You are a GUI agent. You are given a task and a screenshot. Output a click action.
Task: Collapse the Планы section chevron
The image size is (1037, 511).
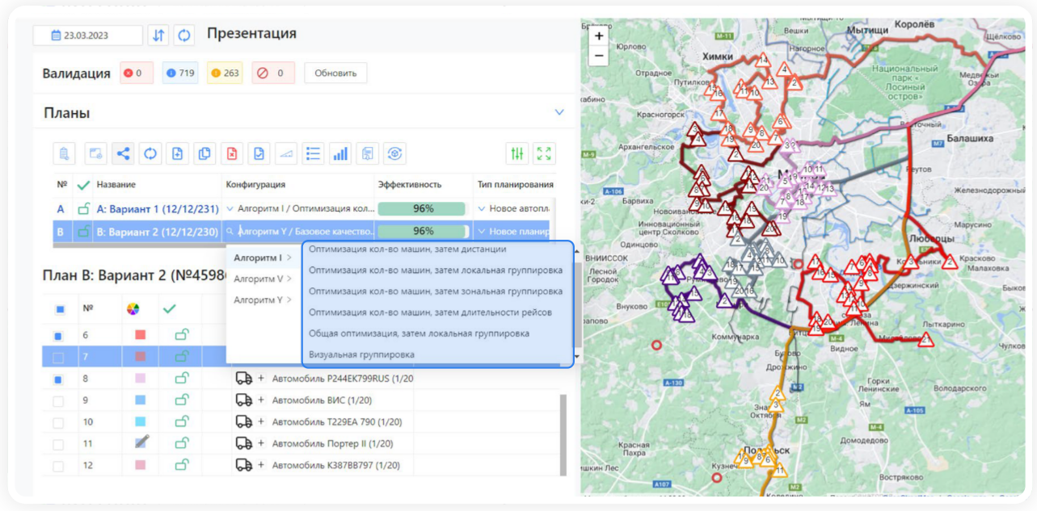[x=559, y=112]
